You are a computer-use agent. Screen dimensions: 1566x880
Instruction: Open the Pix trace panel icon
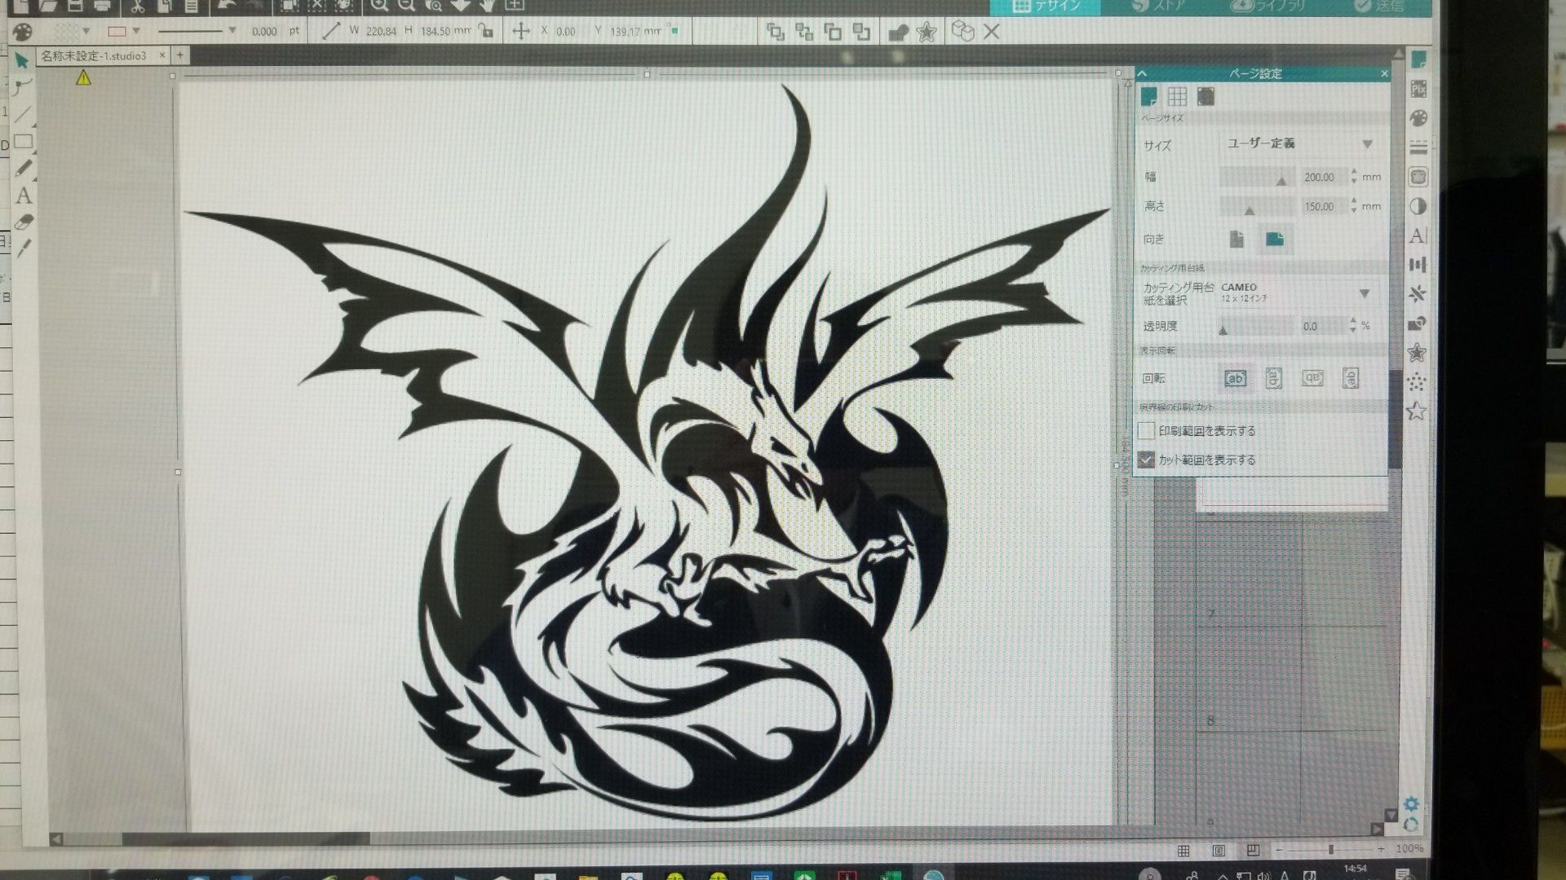pyautogui.click(x=1418, y=89)
